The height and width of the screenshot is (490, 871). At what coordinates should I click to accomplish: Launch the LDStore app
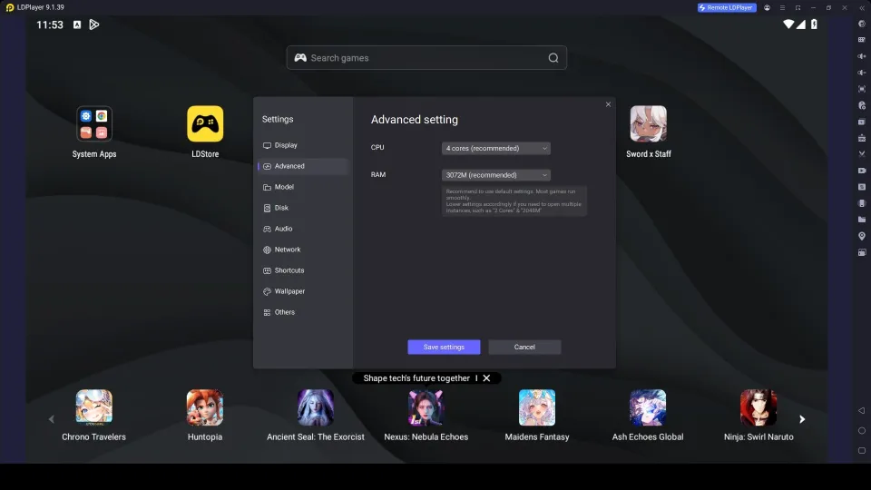(x=205, y=124)
